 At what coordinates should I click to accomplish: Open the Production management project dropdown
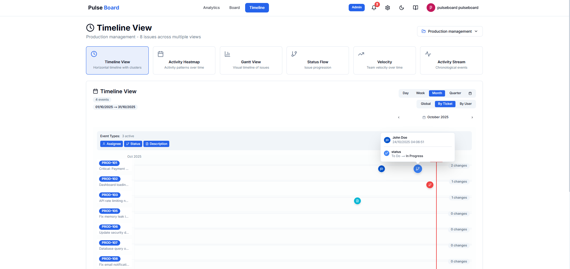(x=450, y=31)
